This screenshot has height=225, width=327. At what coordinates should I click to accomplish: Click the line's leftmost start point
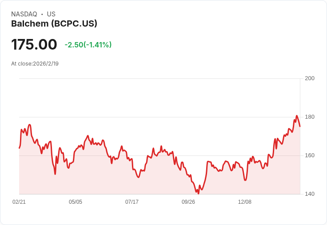tap(20, 148)
